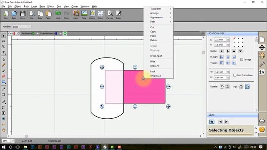Expand the Arrange submenu
Image resolution: width=267 pixels, height=150 pixels.
click(x=159, y=13)
